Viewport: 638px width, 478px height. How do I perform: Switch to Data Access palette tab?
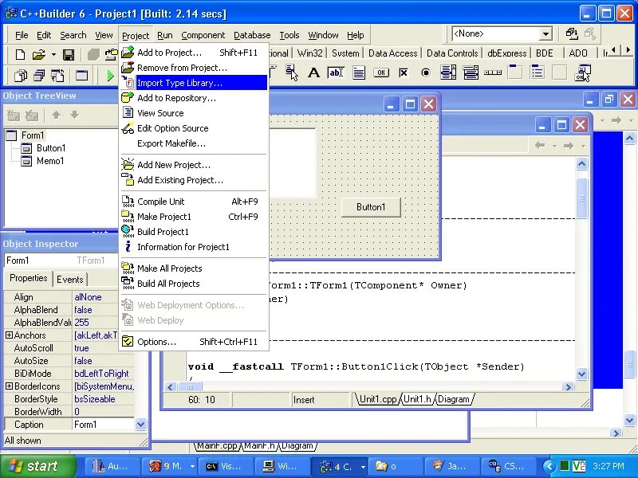392,53
